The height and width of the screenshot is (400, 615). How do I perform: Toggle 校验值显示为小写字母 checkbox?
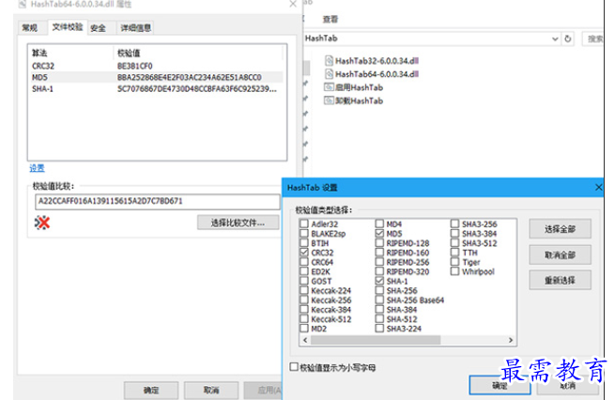coord(294,366)
